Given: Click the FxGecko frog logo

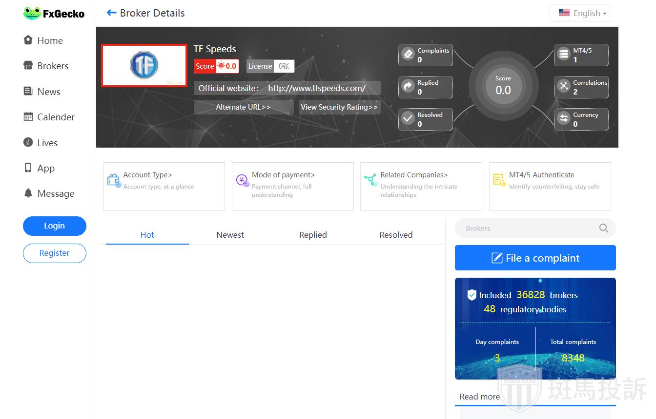Looking at the screenshot, I should [32, 13].
